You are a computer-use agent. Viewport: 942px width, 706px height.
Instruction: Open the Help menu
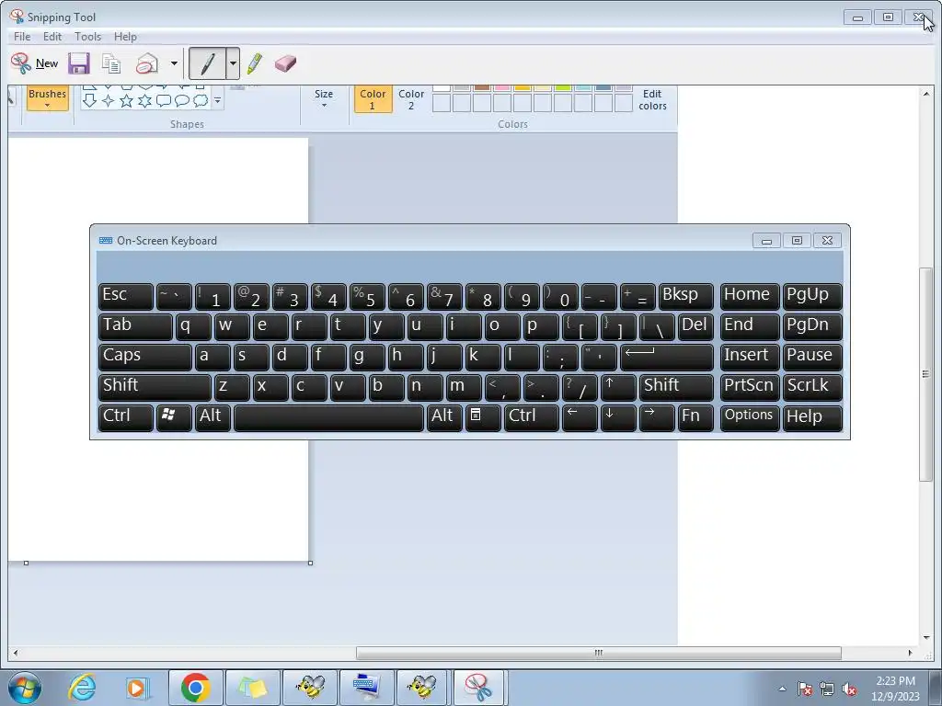tap(125, 37)
